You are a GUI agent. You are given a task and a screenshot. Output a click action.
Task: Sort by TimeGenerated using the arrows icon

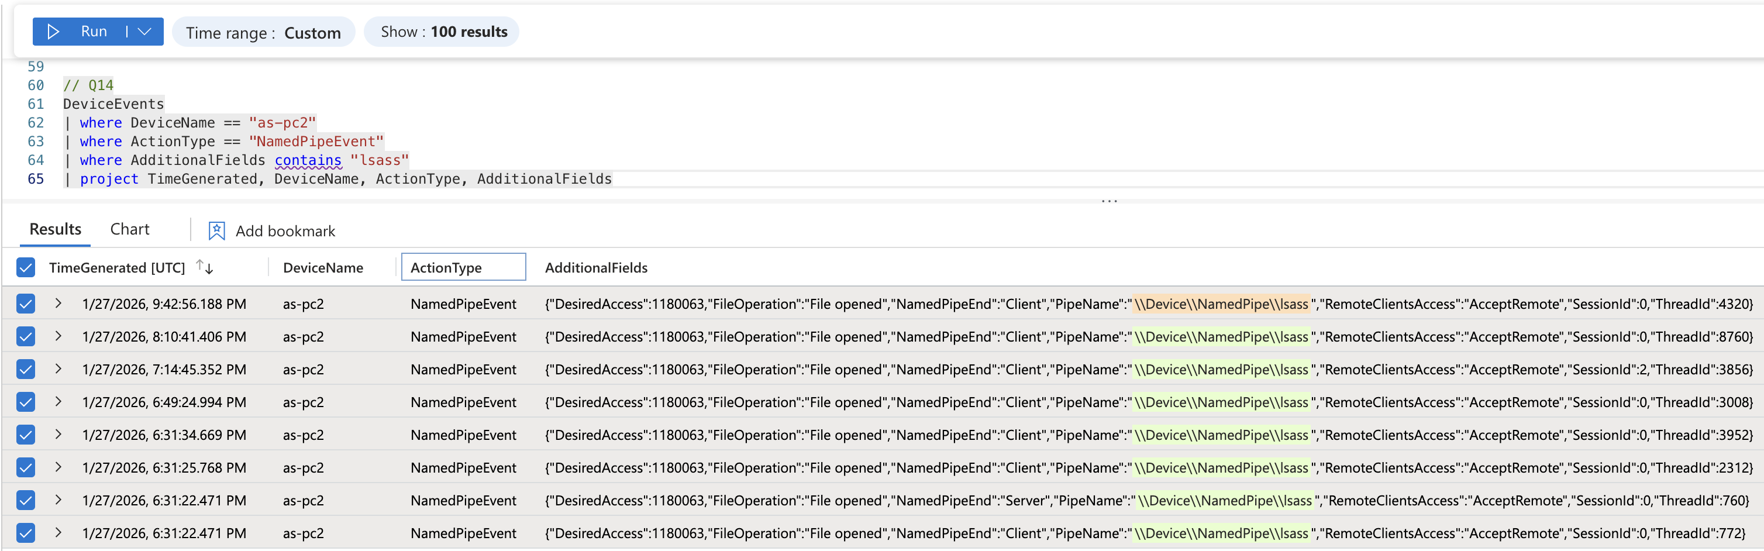pyautogui.click(x=205, y=267)
